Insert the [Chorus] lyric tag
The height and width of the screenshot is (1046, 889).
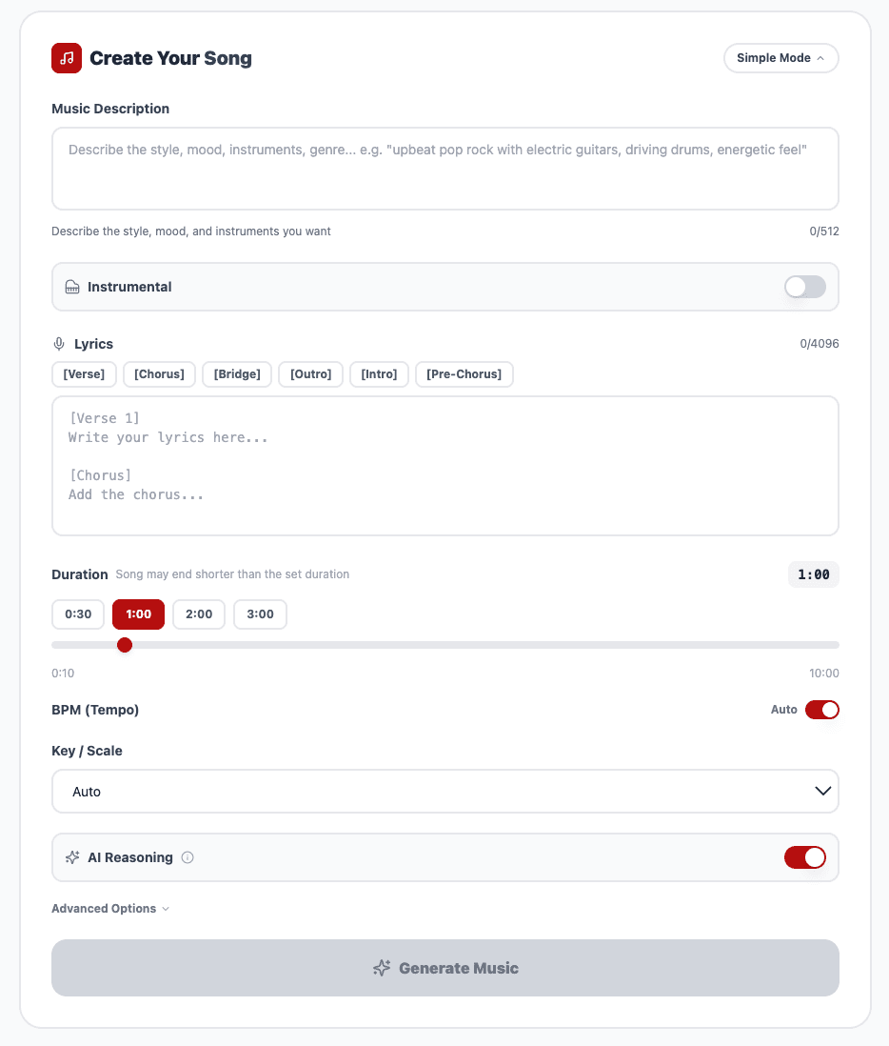(160, 374)
